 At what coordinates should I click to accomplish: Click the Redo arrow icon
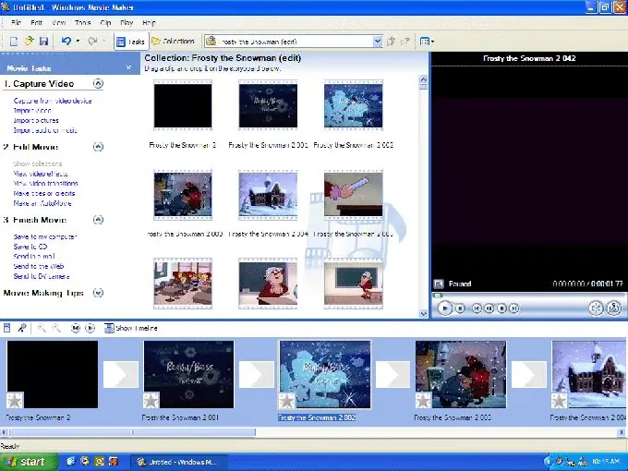(x=92, y=41)
